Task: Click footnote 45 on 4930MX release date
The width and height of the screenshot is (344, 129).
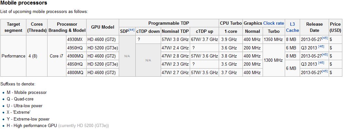Action: point(325,38)
